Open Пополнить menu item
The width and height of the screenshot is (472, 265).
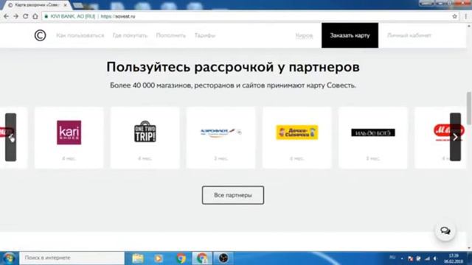tap(170, 35)
